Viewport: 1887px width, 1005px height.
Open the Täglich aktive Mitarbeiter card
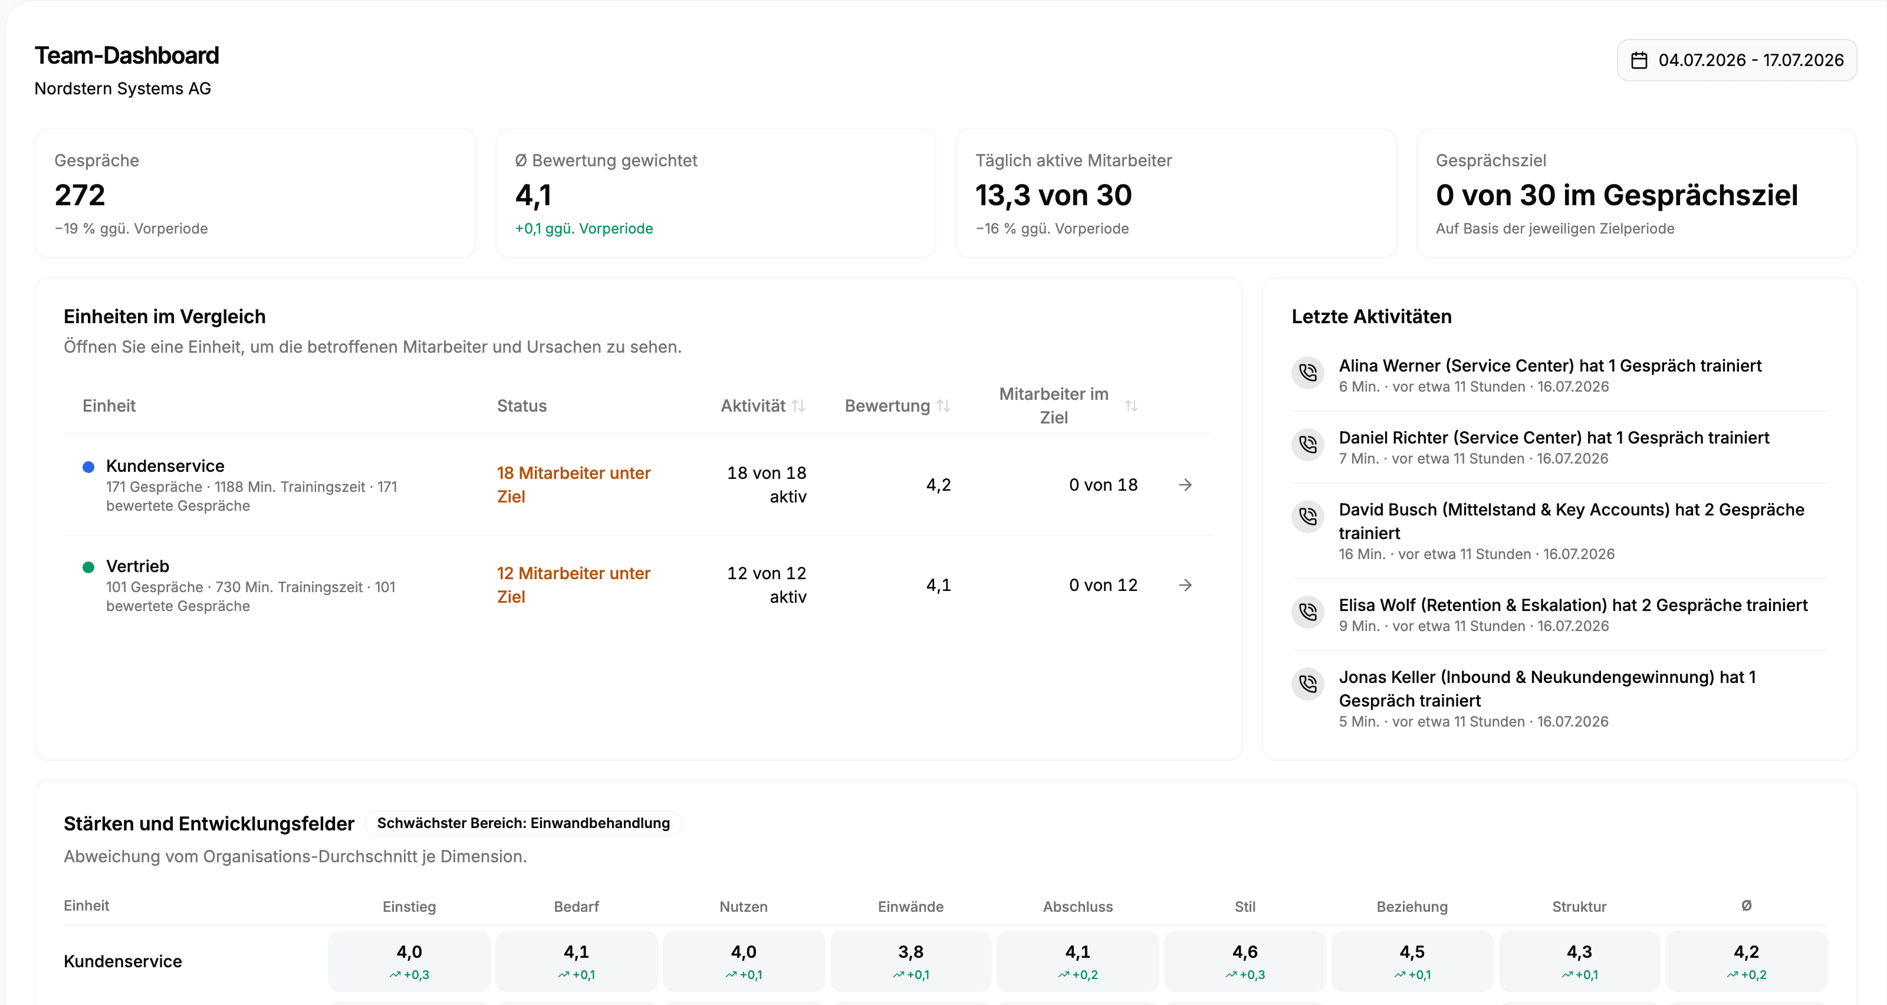(1176, 193)
